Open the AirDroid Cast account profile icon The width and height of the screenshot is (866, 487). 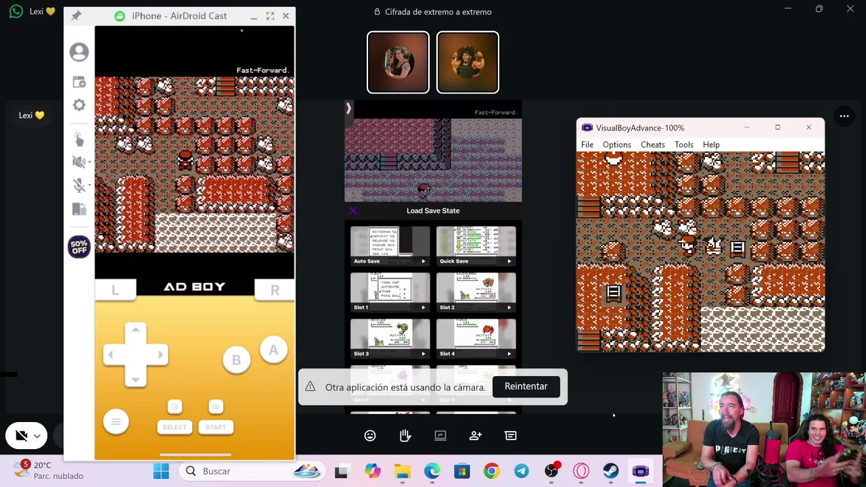(79, 52)
